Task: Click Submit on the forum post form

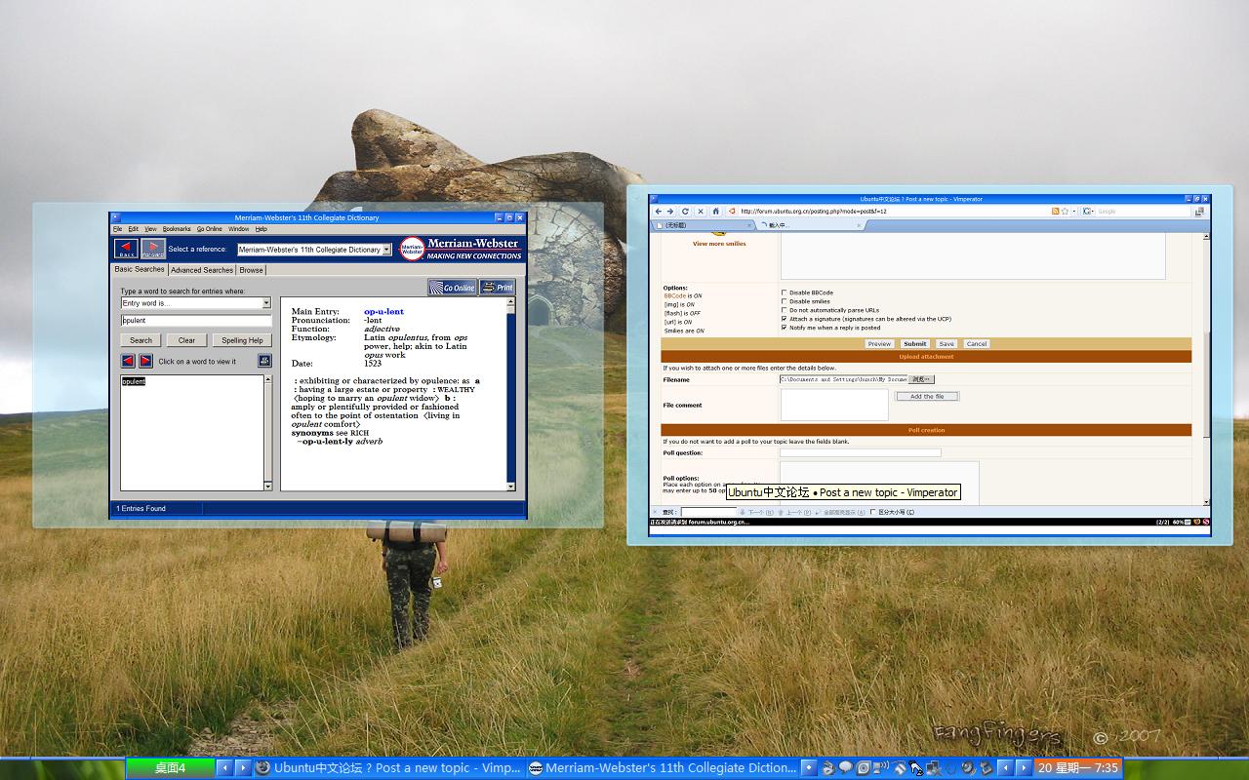Action: tap(914, 343)
